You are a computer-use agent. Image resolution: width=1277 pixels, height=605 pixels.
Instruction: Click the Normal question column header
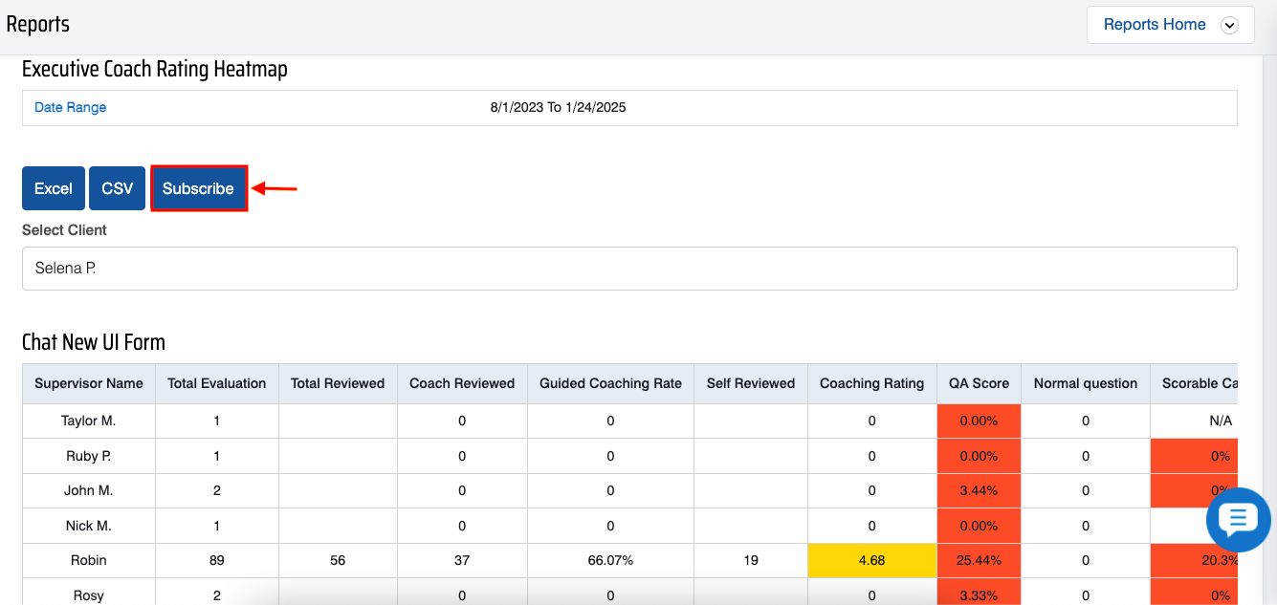tap(1085, 383)
